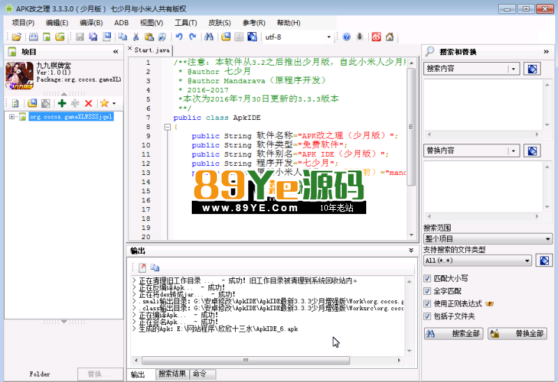Open the 编译(B) menu
The image size is (558, 382).
point(91,23)
